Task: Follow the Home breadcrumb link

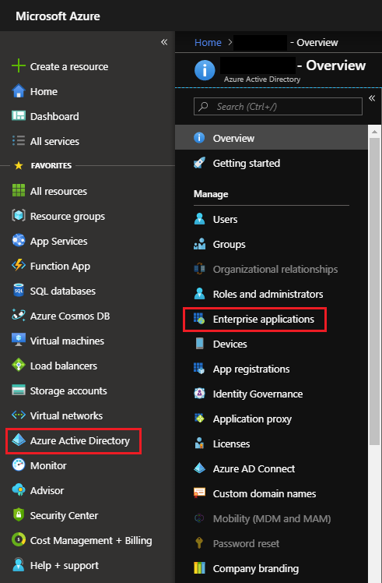Action: coord(208,43)
